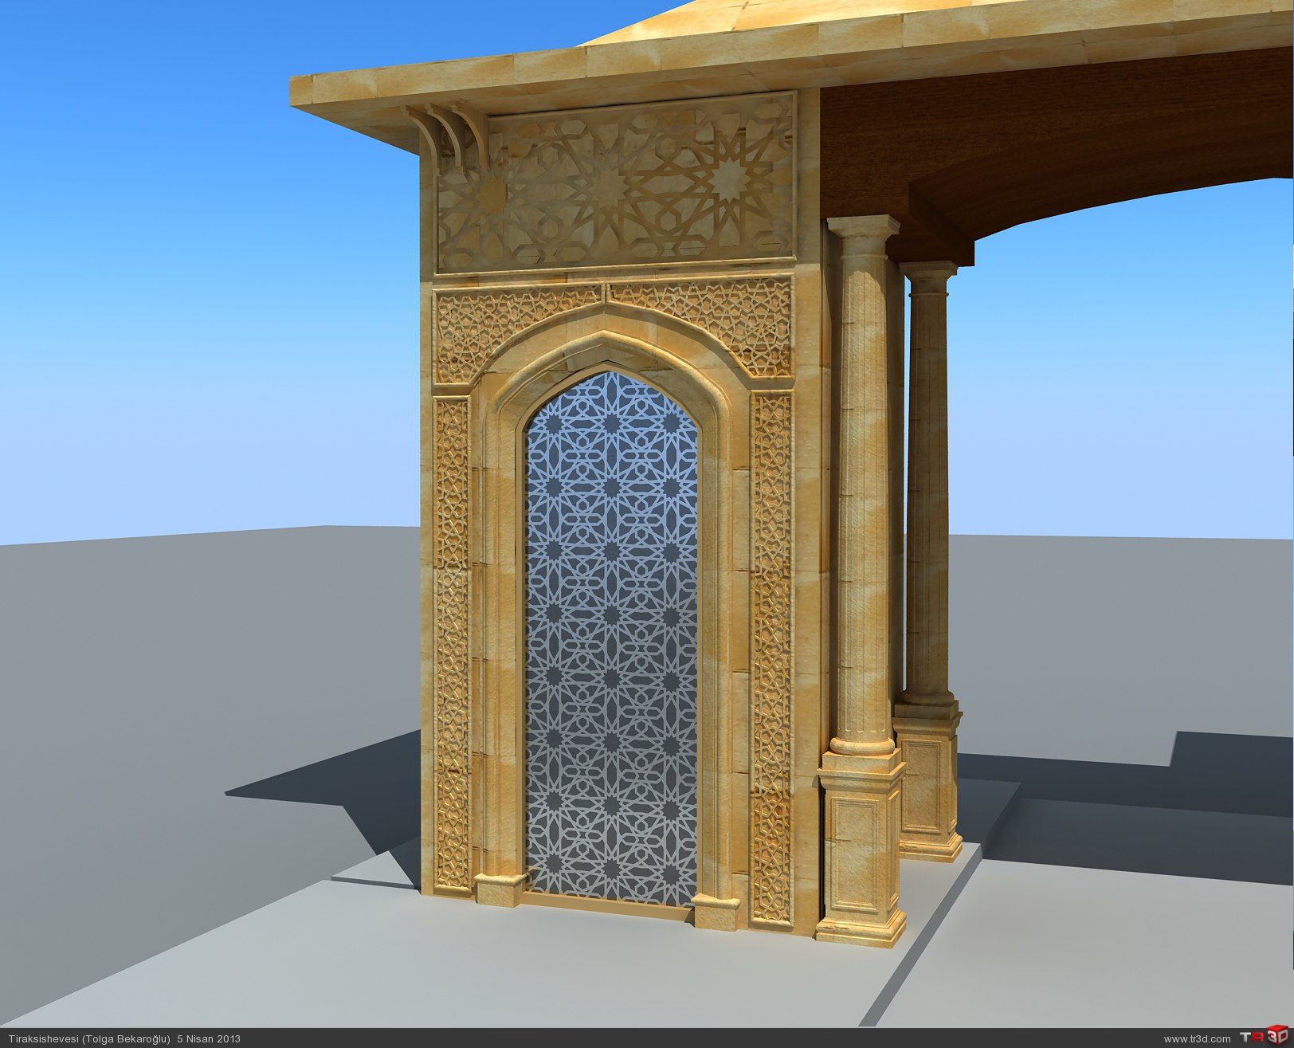Click the www.tr3d.com link text
Screen dimensions: 1294x1048
point(1197,1039)
